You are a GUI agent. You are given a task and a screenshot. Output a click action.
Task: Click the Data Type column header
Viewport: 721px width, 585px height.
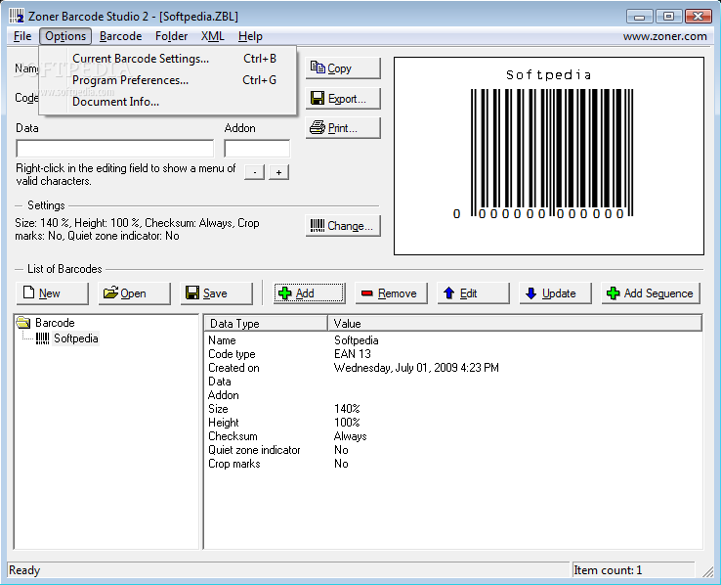(x=266, y=324)
